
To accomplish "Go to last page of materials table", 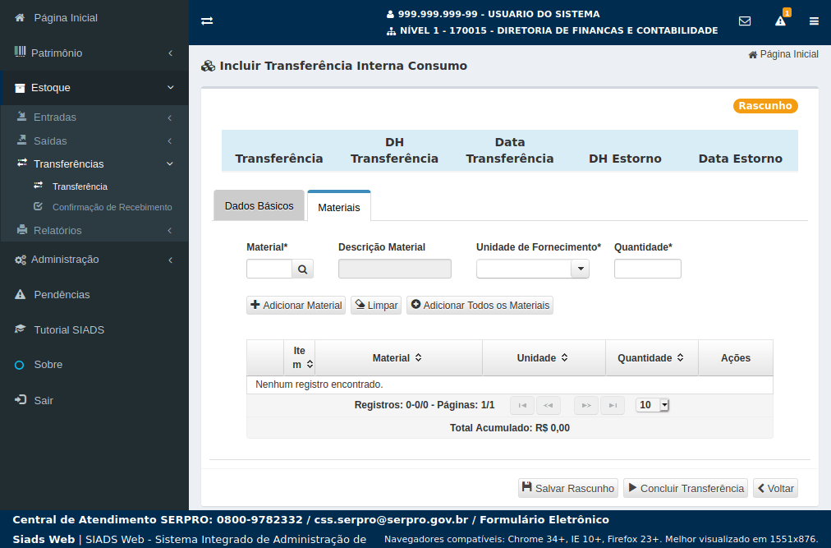I will [x=612, y=405].
